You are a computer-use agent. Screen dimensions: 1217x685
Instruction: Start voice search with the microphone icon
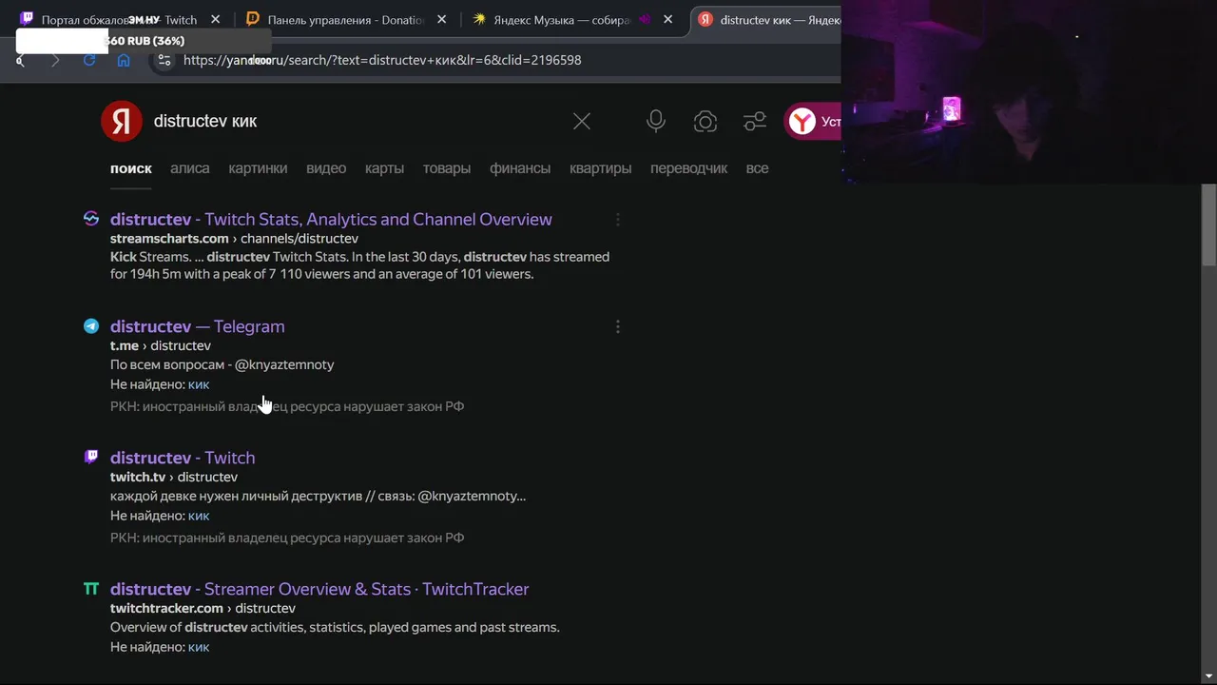(656, 121)
